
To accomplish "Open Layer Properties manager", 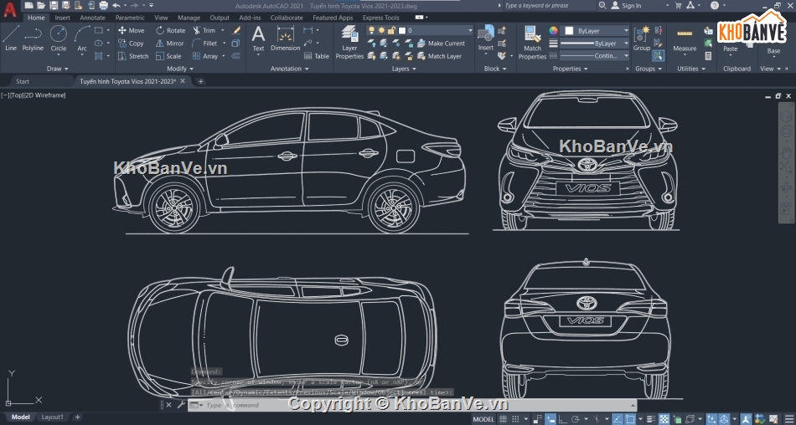I will [349, 42].
